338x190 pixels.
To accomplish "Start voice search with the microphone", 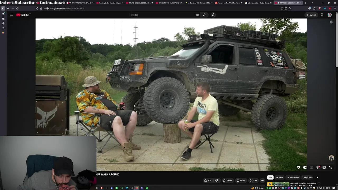I will (213, 15).
